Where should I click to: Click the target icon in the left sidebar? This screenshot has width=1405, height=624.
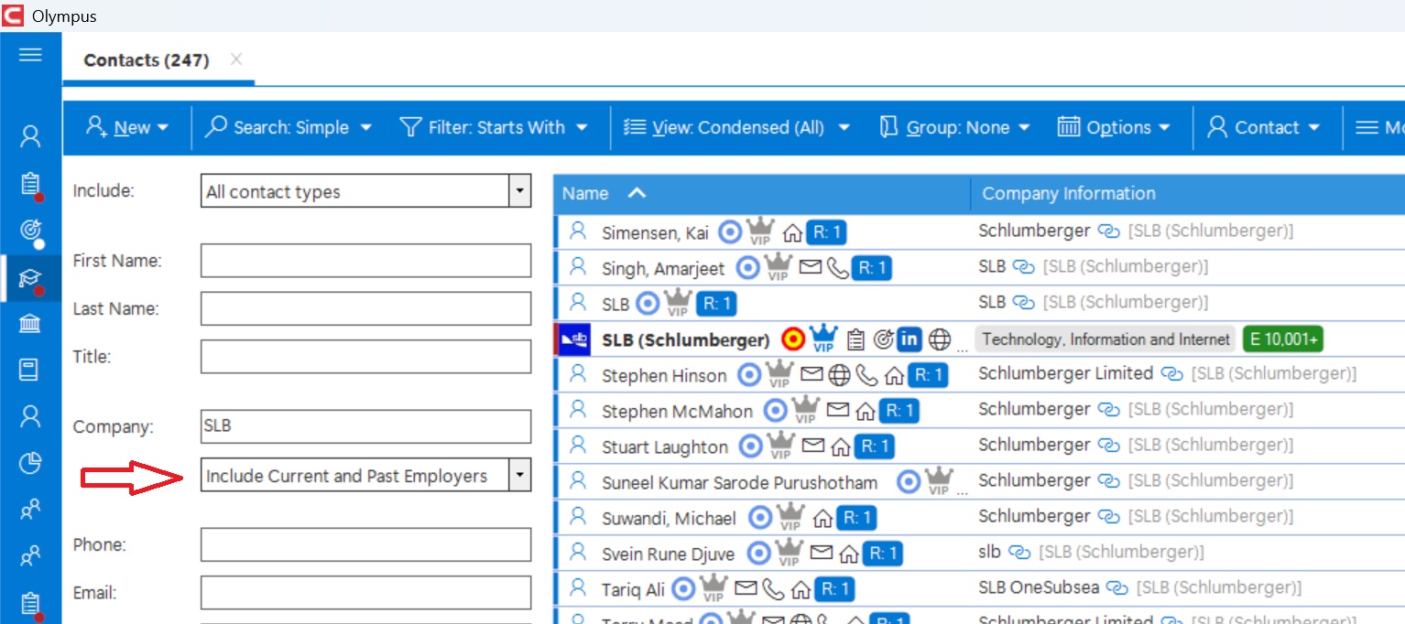pos(30,231)
